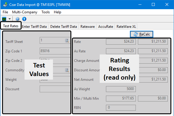Open the Commodity Class lookup search icon

[67, 70]
